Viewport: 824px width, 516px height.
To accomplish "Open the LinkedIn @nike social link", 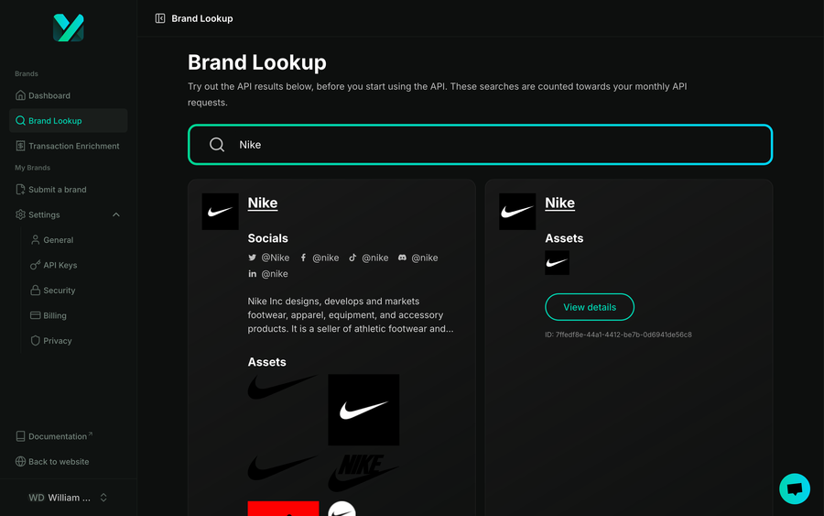I will click(268, 273).
